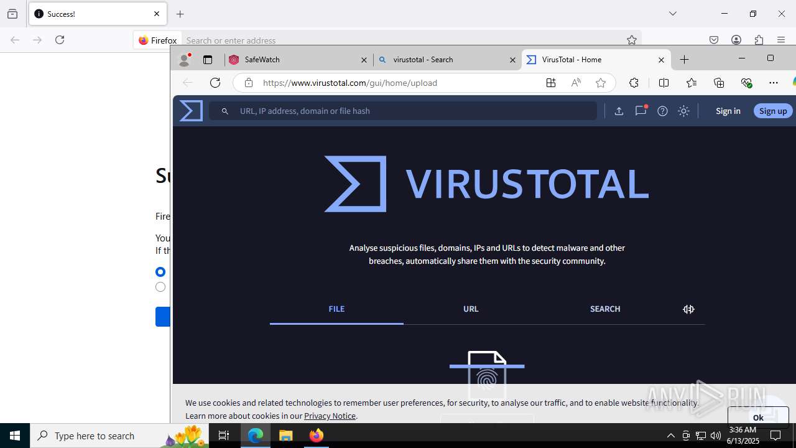
Task: Click Edge browser essentials heart icon
Action: pyautogui.click(x=746, y=83)
